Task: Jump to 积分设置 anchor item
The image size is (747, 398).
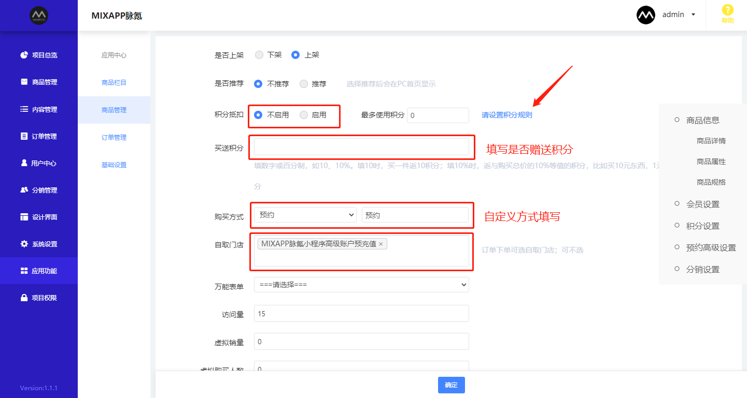Action: pyautogui.click(x=703, y=226)
